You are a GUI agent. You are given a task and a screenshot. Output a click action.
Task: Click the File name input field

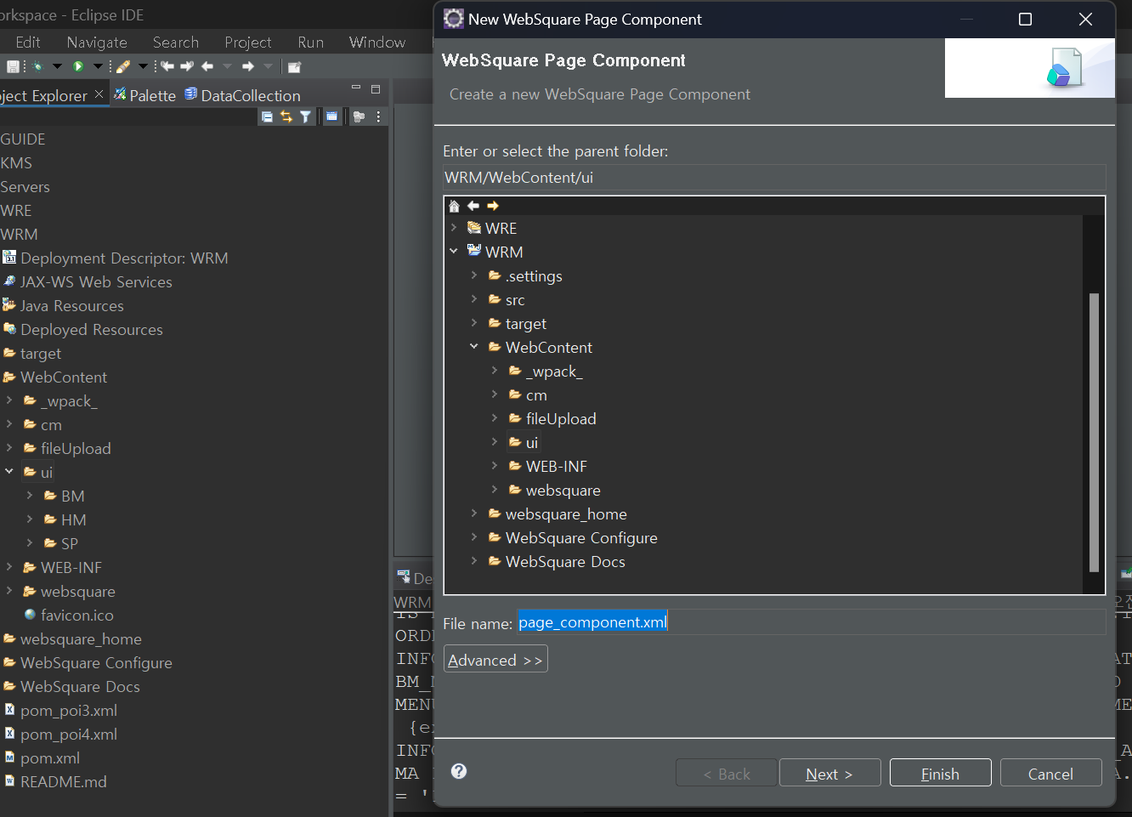(811, 622)
